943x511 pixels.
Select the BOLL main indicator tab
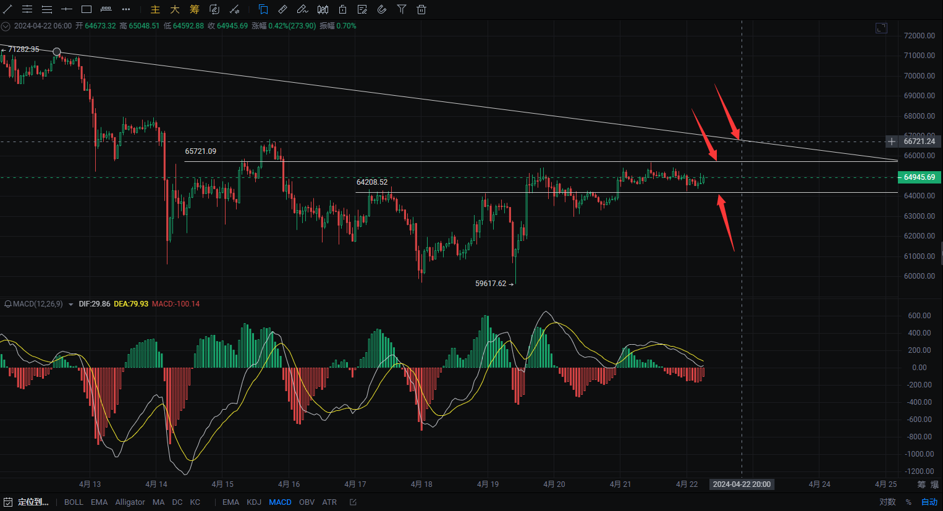pos(74,502)
